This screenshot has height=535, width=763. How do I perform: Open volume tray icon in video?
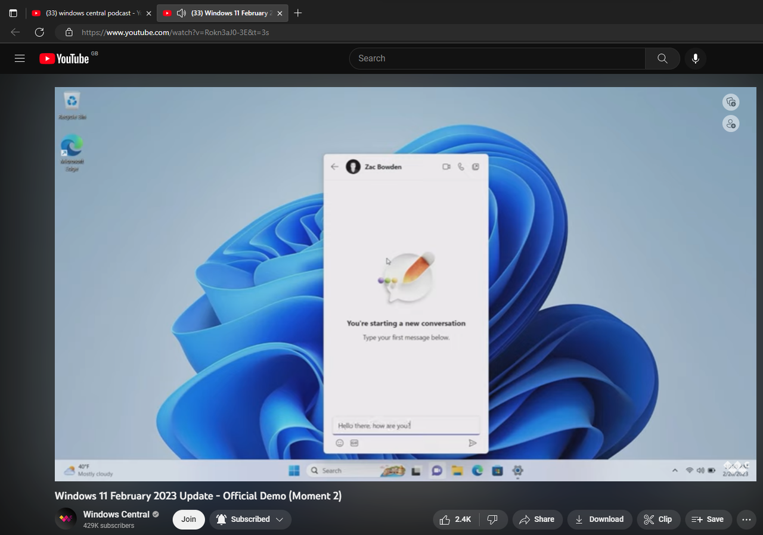[x=700, y=471]
